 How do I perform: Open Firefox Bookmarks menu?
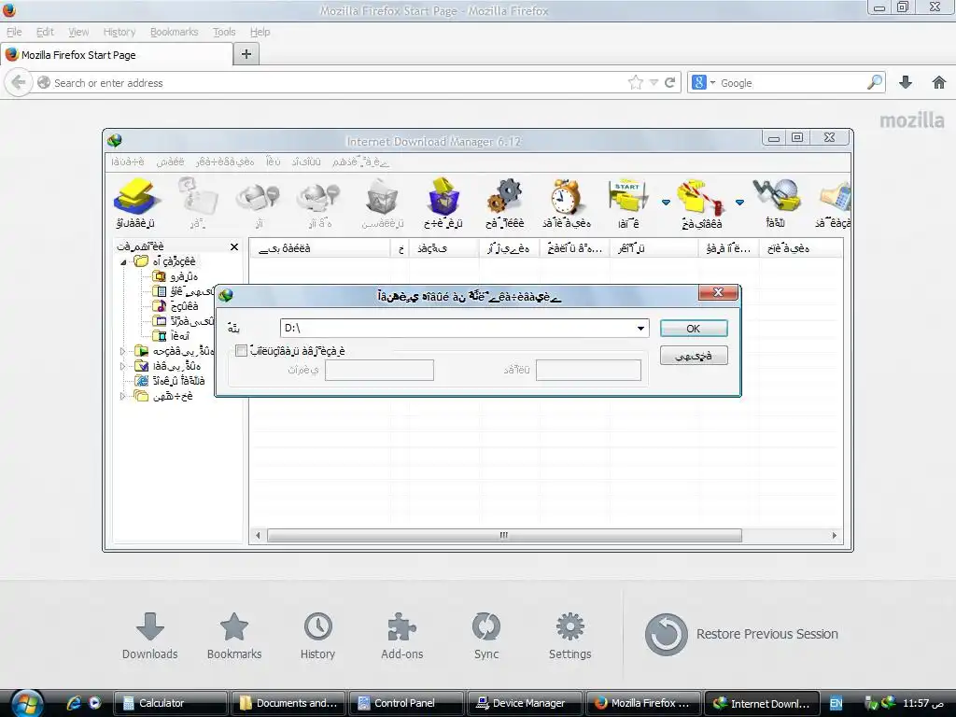174,32
